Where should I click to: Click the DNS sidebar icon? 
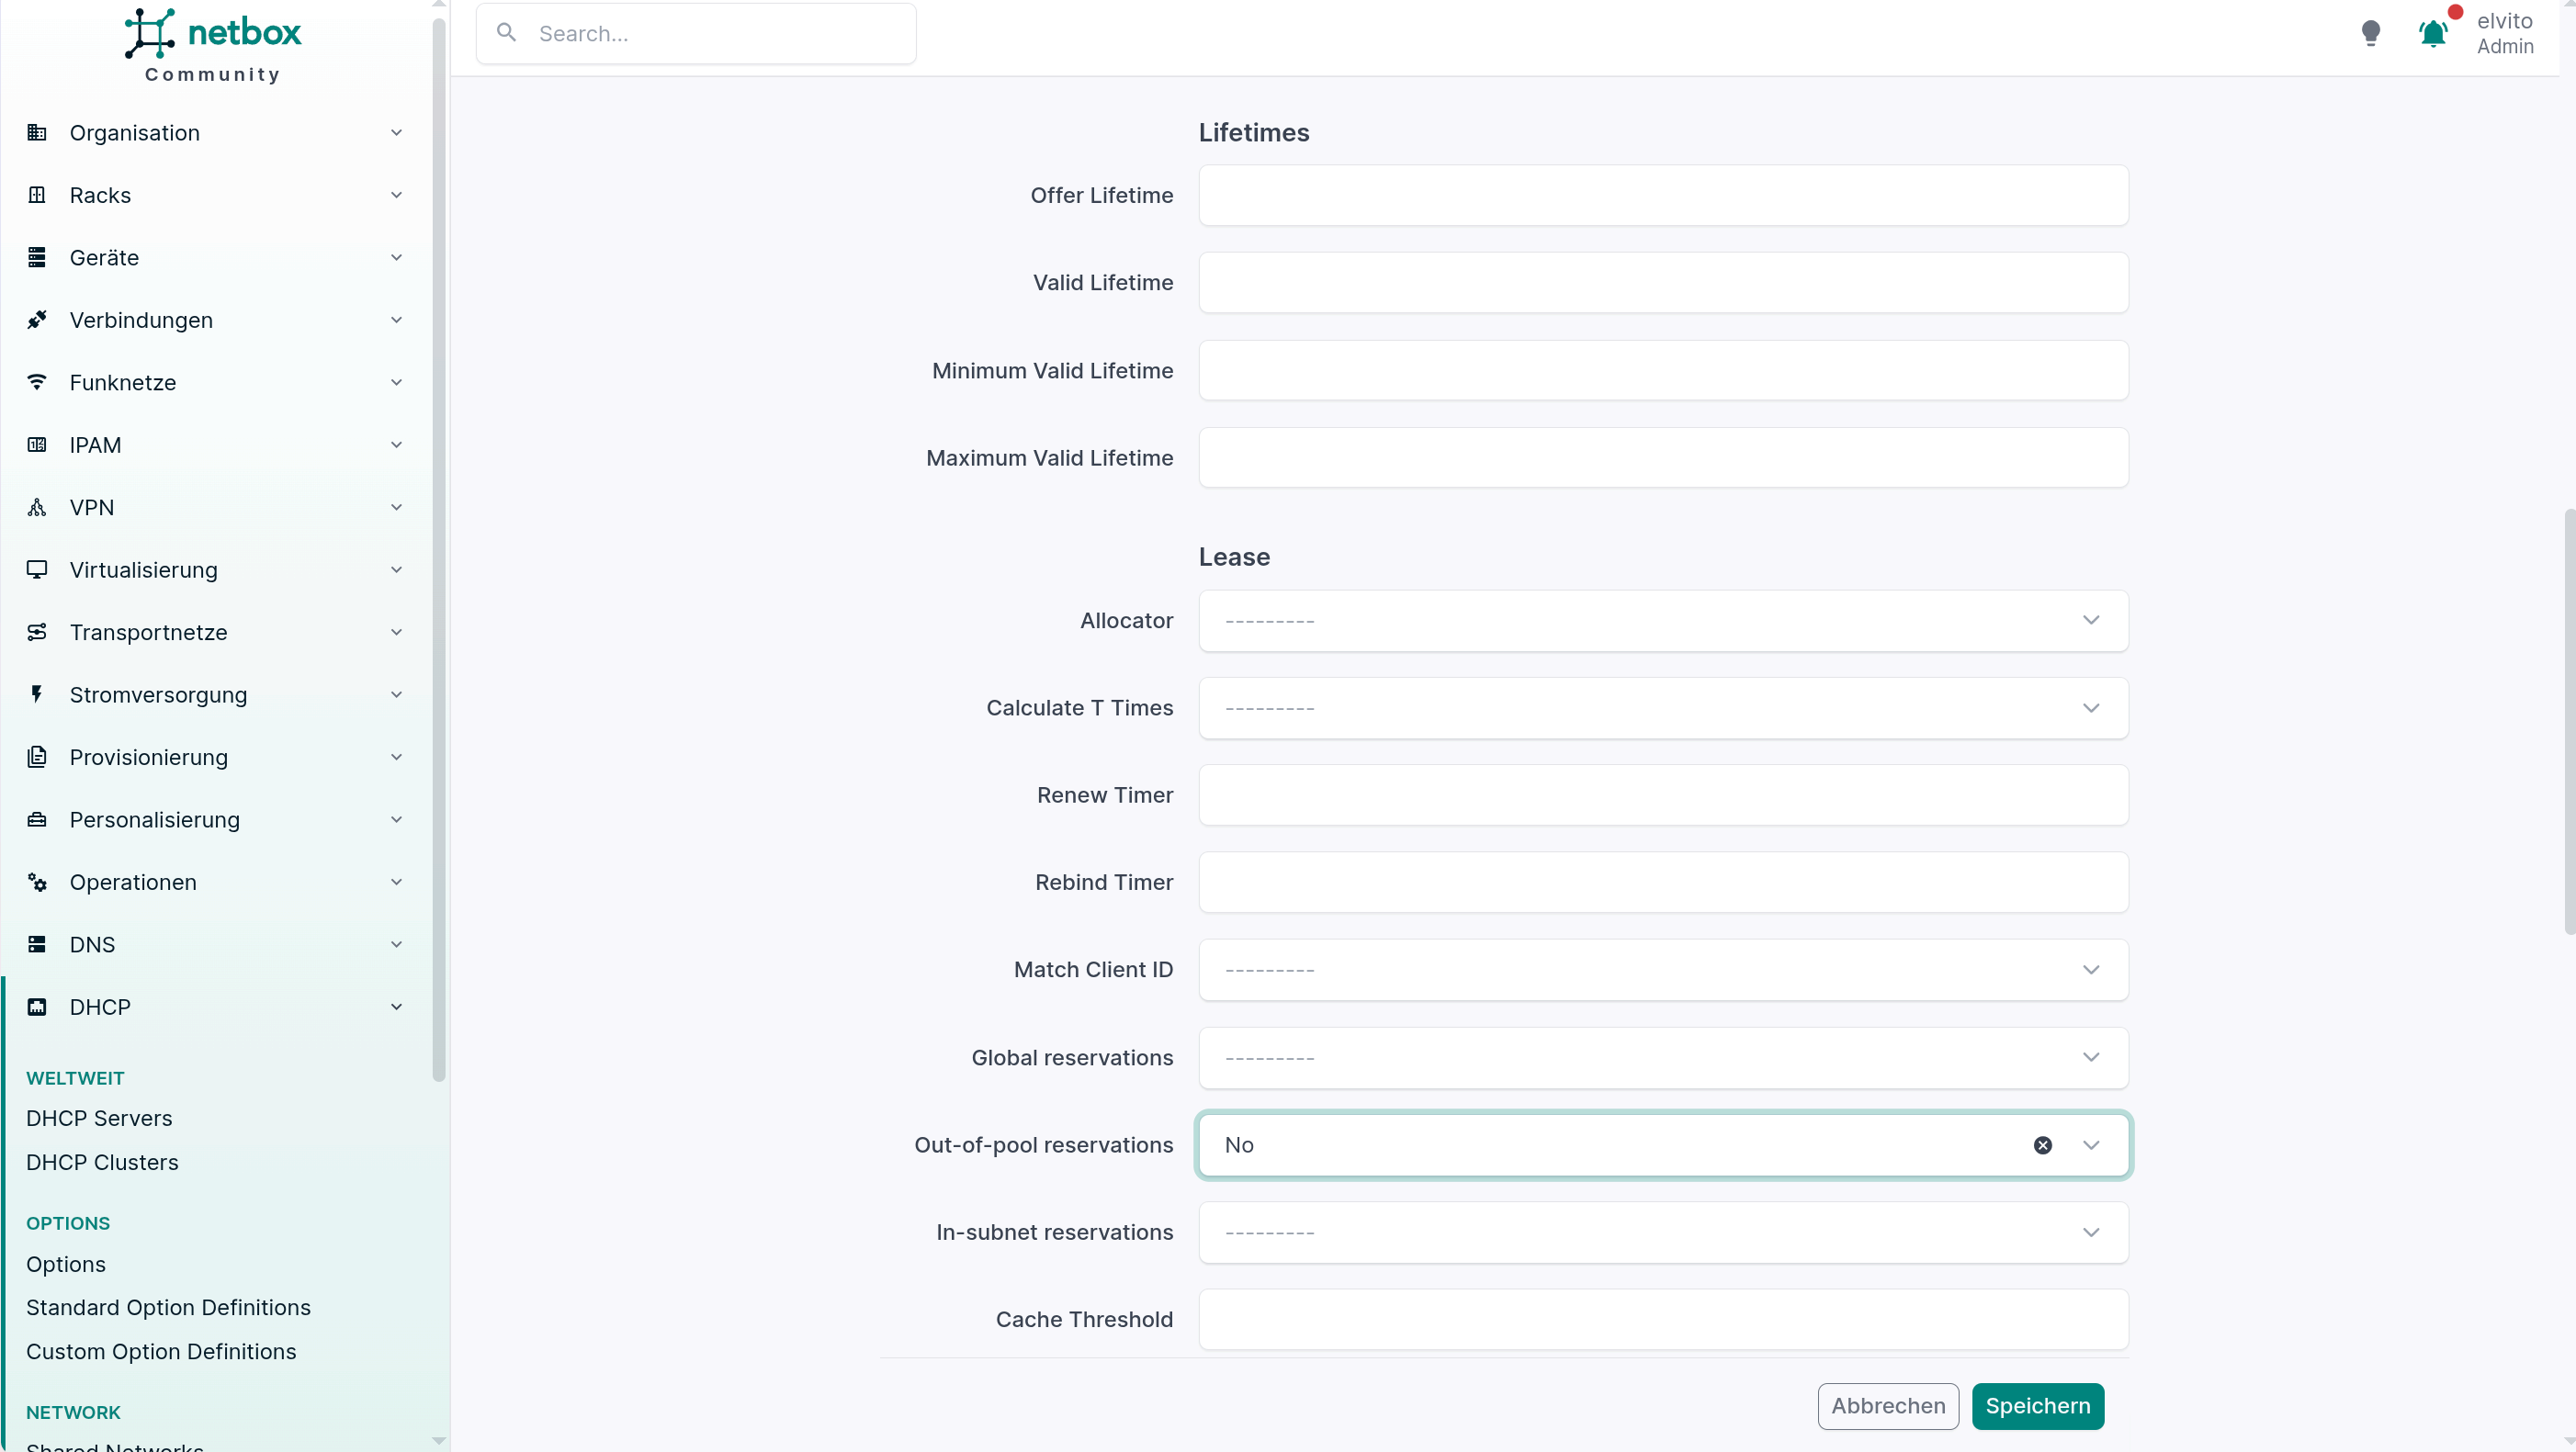pyautogui.click(x=37, y=945)
